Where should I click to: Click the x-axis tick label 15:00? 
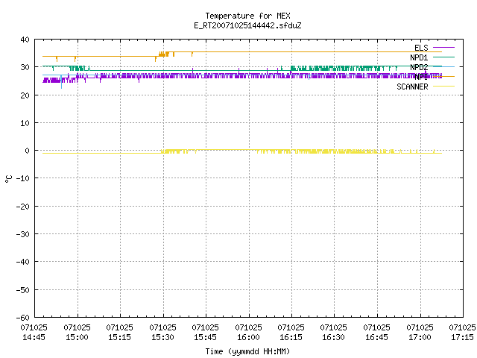click(77, 337)
